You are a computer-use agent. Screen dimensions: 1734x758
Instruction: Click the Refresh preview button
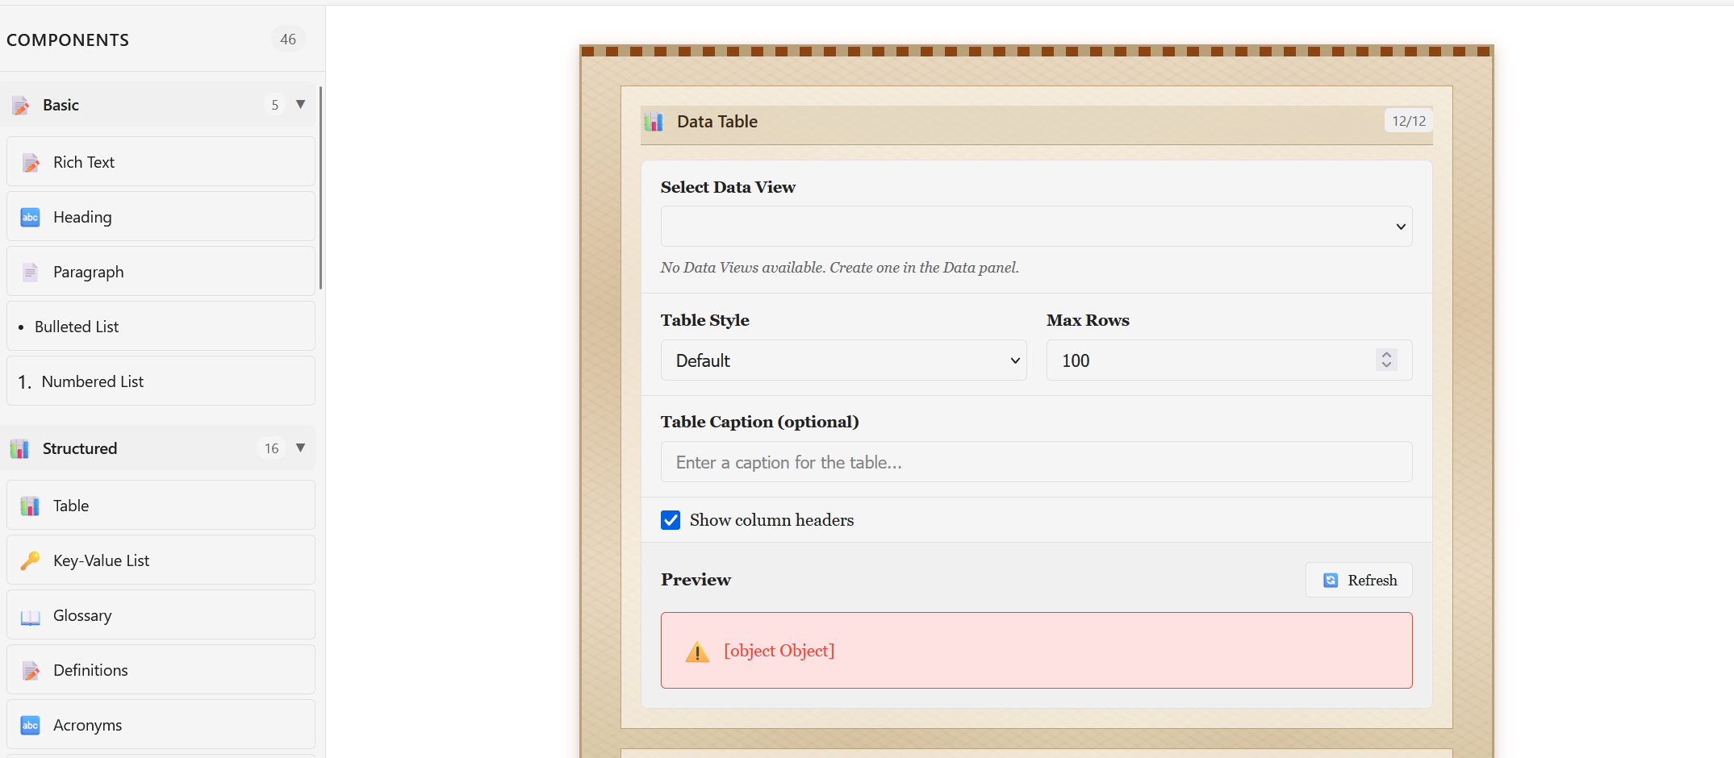pos(1359,581)
